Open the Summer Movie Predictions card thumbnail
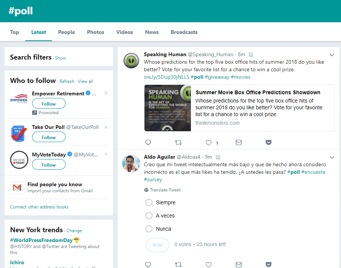Screen dimensions: 341x268 point(167,108)
